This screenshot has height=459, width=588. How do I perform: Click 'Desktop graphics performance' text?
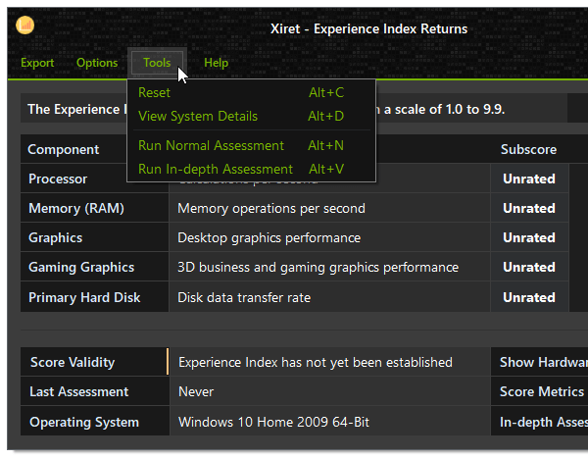(269, 238)
